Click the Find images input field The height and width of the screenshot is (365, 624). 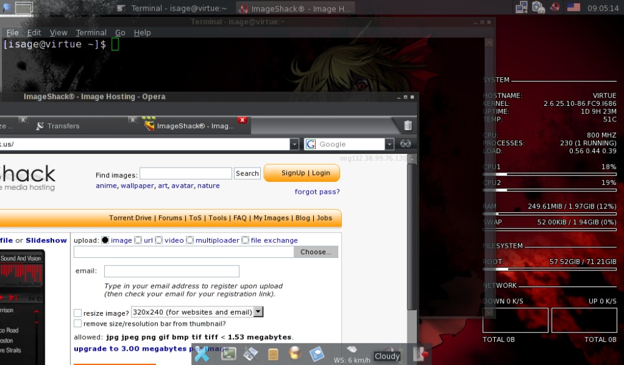click(186, 173)
